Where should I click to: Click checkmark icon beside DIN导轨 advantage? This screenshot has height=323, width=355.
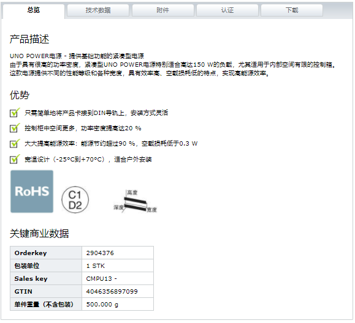pyautogui.click(x=15, y=113)
